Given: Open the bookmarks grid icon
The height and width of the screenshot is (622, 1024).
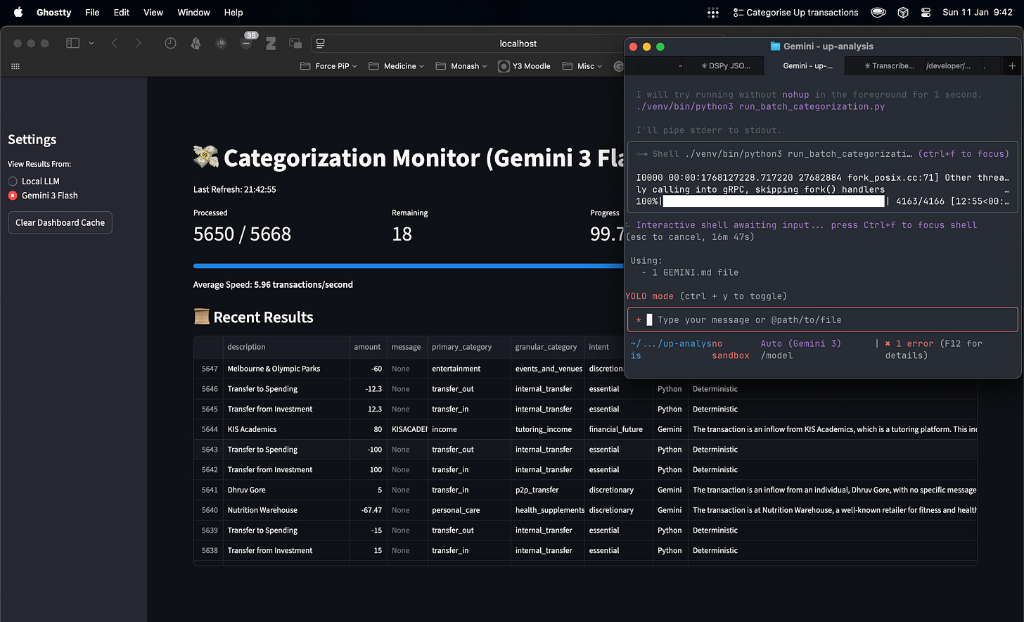Looking at the screenshot, I should point(15,66).
